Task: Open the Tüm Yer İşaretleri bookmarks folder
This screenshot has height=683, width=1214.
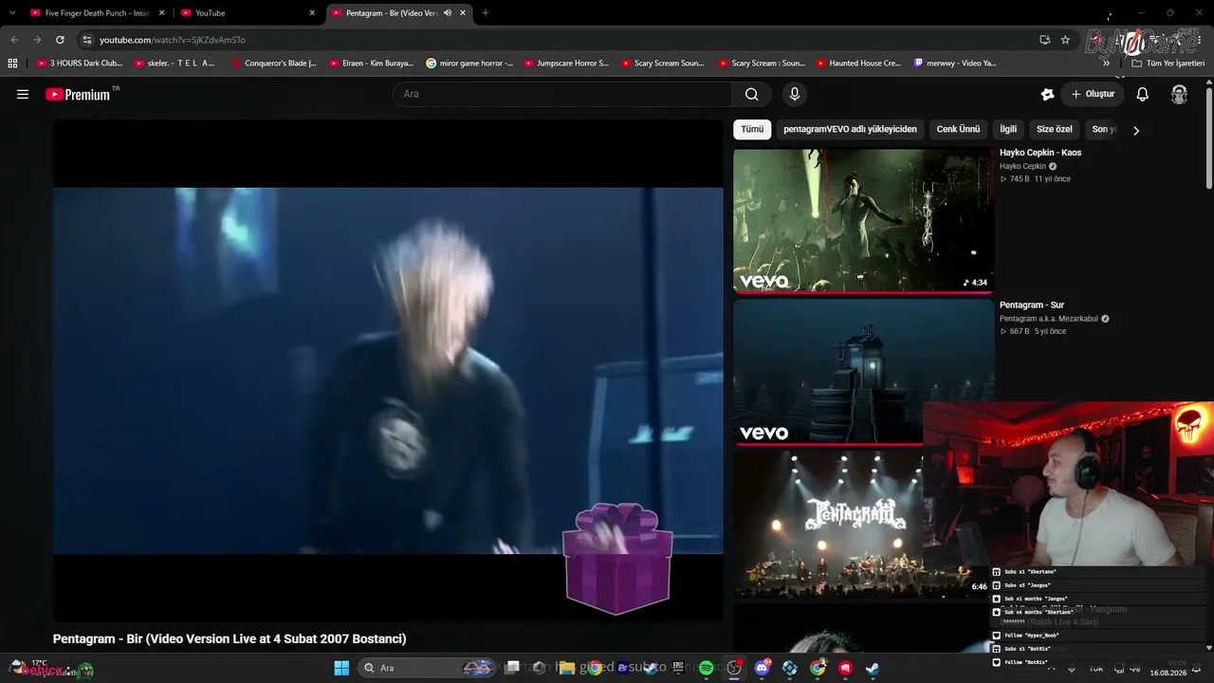Action: coord(1168,63)
